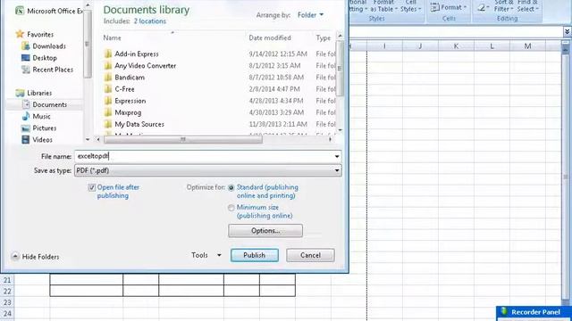Image resolution: width=572 pixels, height=321 pixels.
Task: Click the Videos library icon
Action: [x=26, y=140]
